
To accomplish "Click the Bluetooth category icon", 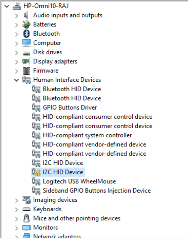I will [26, 34].
